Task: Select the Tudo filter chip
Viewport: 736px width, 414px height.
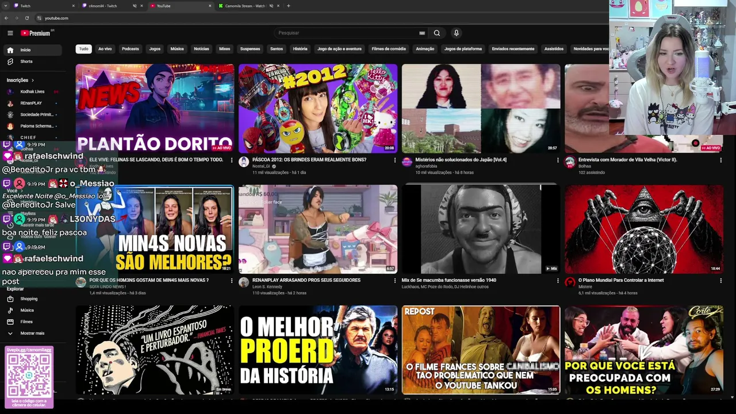Action: (84, 49)
